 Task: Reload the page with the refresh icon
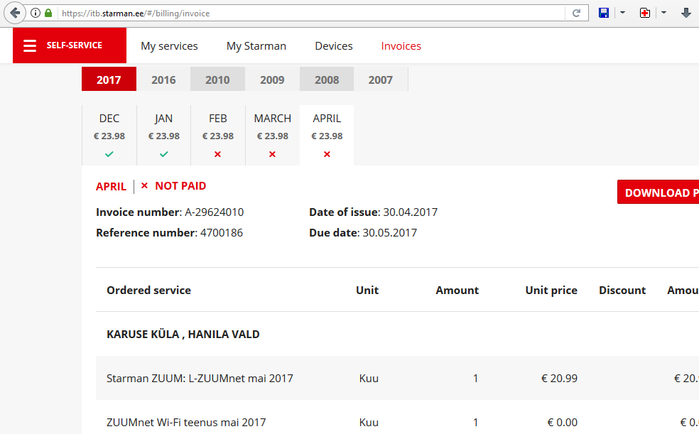(x=576, y=13)
